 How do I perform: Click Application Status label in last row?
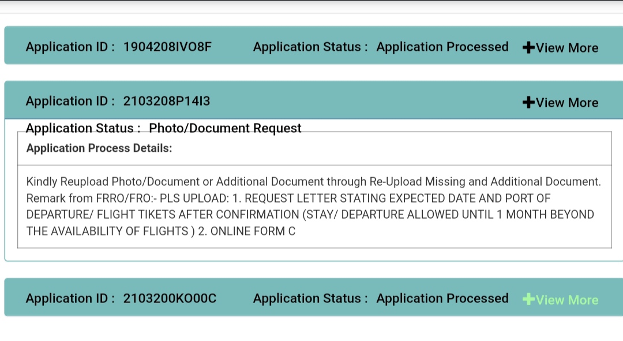tap(310, 299)
